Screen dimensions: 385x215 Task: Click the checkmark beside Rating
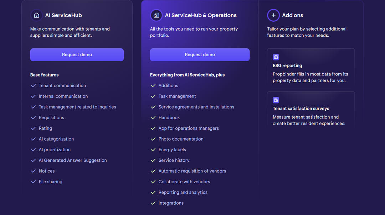[x=34, y=128]
